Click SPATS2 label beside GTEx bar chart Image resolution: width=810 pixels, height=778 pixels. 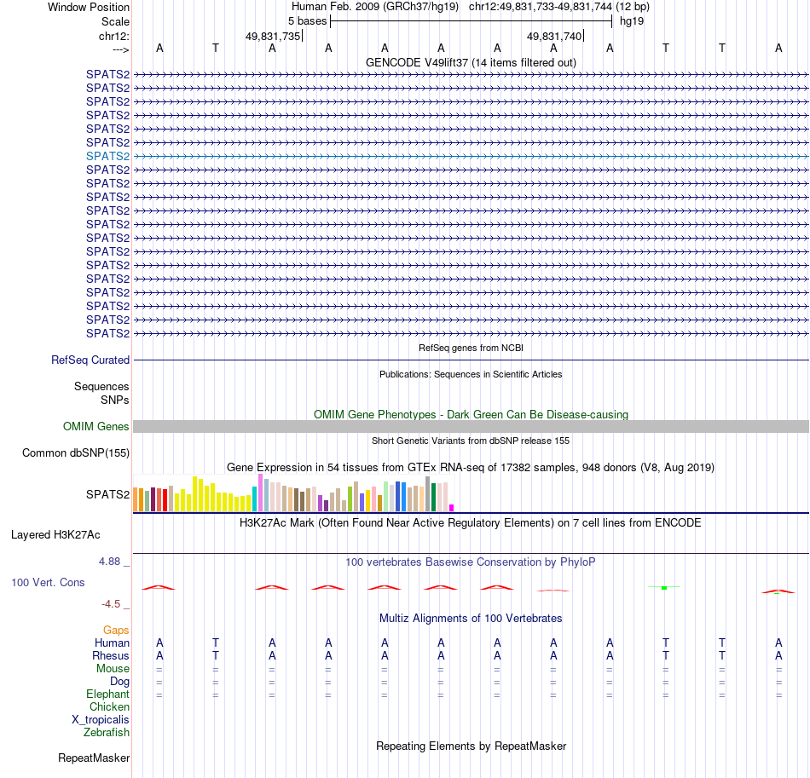tap(108, 494)
